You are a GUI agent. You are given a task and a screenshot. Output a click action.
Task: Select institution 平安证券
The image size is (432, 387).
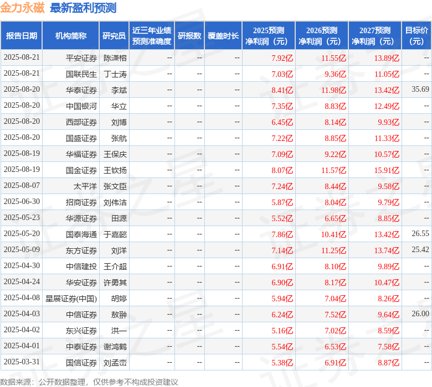81,58
